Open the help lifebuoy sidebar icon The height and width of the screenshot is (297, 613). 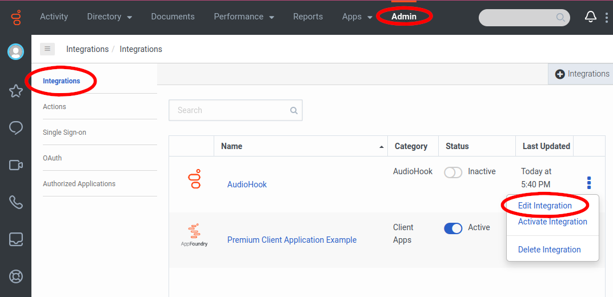pyautogui.click(x=16, y=276)
